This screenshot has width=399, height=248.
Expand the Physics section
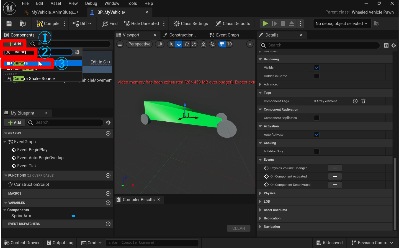[260, 193]
